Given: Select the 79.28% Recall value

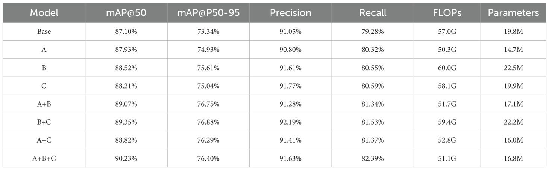Looking at the screenshot, I should [373, 32].
